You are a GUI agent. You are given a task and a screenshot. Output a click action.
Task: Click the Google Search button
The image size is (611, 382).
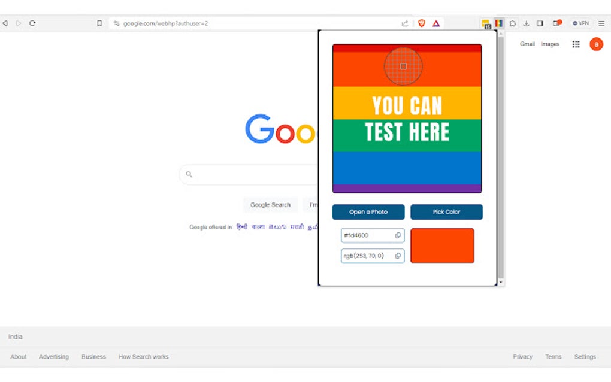270,205
